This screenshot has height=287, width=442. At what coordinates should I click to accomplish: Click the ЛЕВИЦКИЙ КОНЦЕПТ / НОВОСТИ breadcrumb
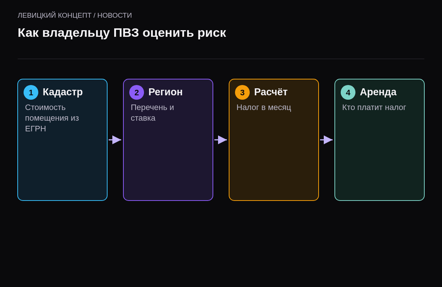point(75,15)
